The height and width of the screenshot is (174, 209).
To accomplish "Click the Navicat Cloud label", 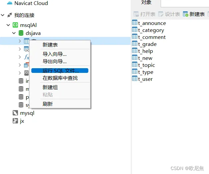I will coord(31,3).
